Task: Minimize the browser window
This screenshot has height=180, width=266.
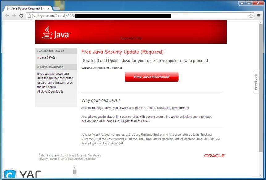Action: coord(242,3)
